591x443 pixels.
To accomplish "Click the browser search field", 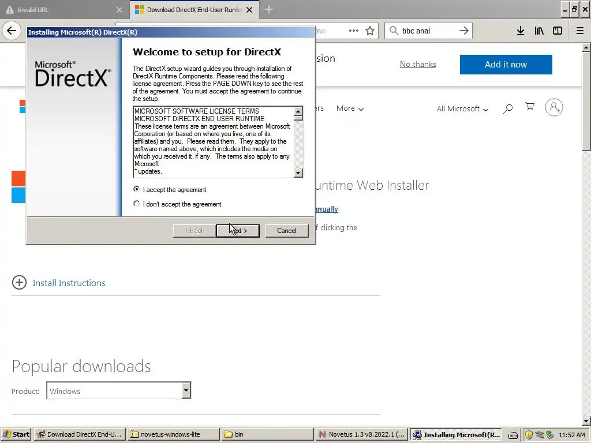I will [x=428, y=31].
